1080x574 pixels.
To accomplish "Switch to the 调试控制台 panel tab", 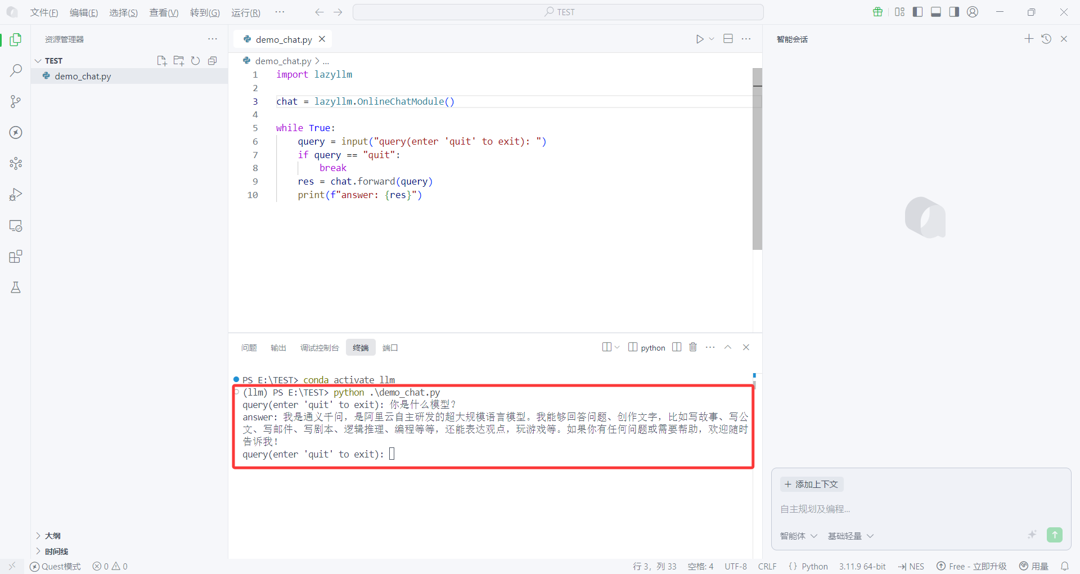I will (319, 348).
